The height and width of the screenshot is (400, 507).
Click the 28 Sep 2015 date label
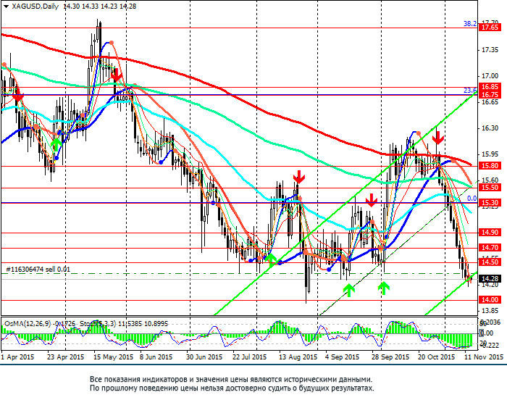pos(390,357)
